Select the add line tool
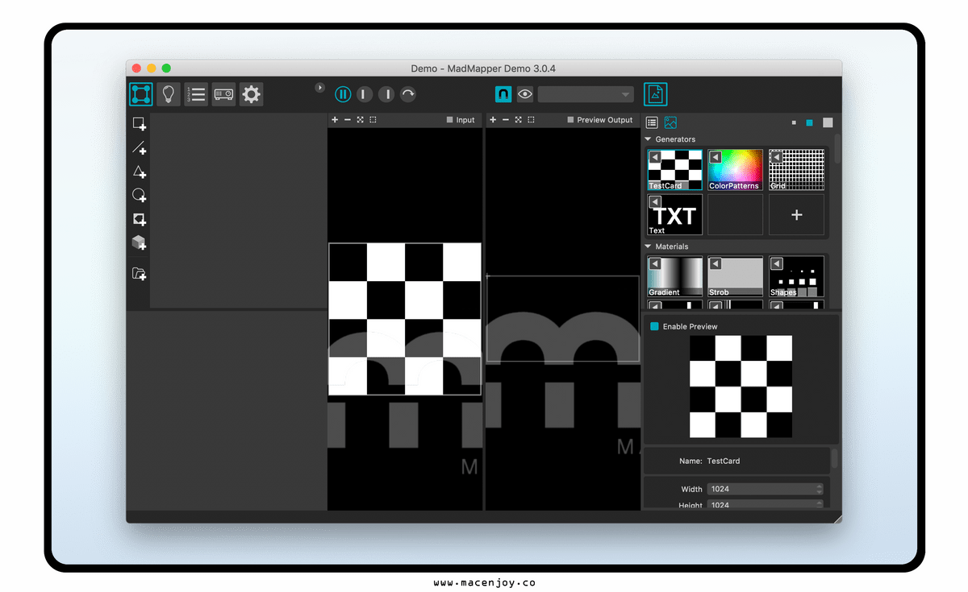 (x=140, y=148)
